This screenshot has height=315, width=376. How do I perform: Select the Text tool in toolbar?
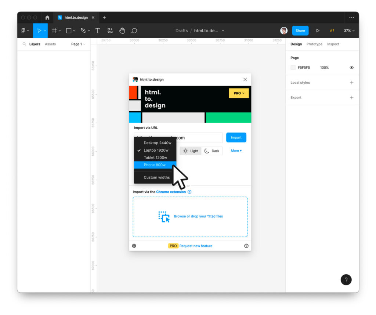coord(98,31)
